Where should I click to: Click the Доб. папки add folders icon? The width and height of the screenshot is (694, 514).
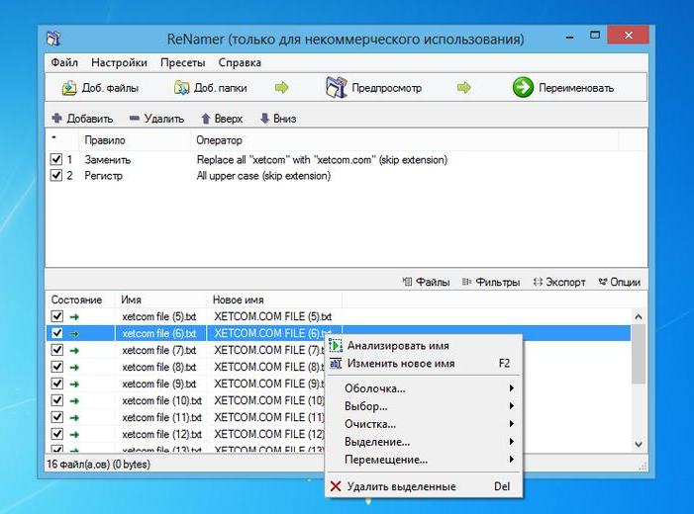(x=181, y=88)
